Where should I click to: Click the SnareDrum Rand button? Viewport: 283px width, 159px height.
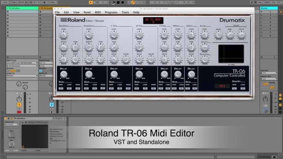(x=103, y=88)
